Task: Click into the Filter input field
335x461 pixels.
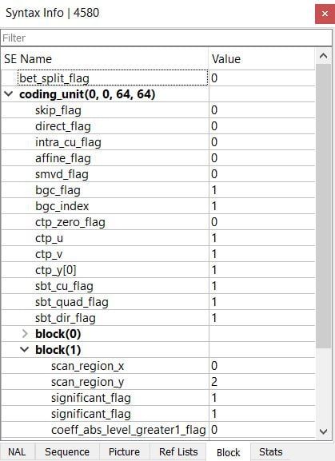Action: point(166,38)
